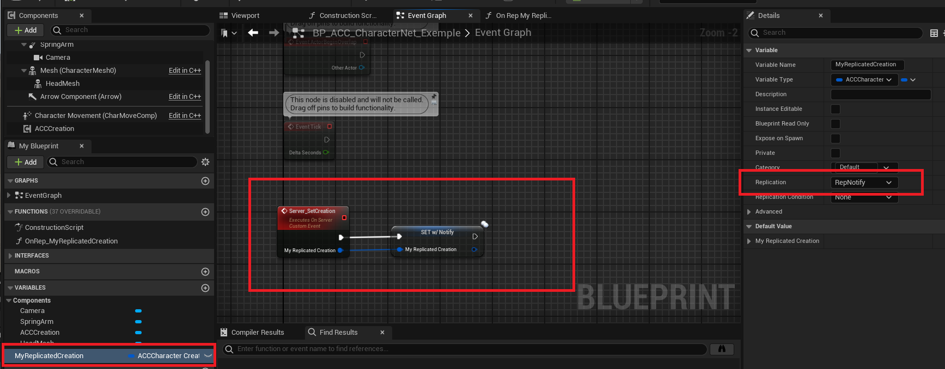
Task: Click the navigate back arrow in graph toolbar
Action: (253, 33)
